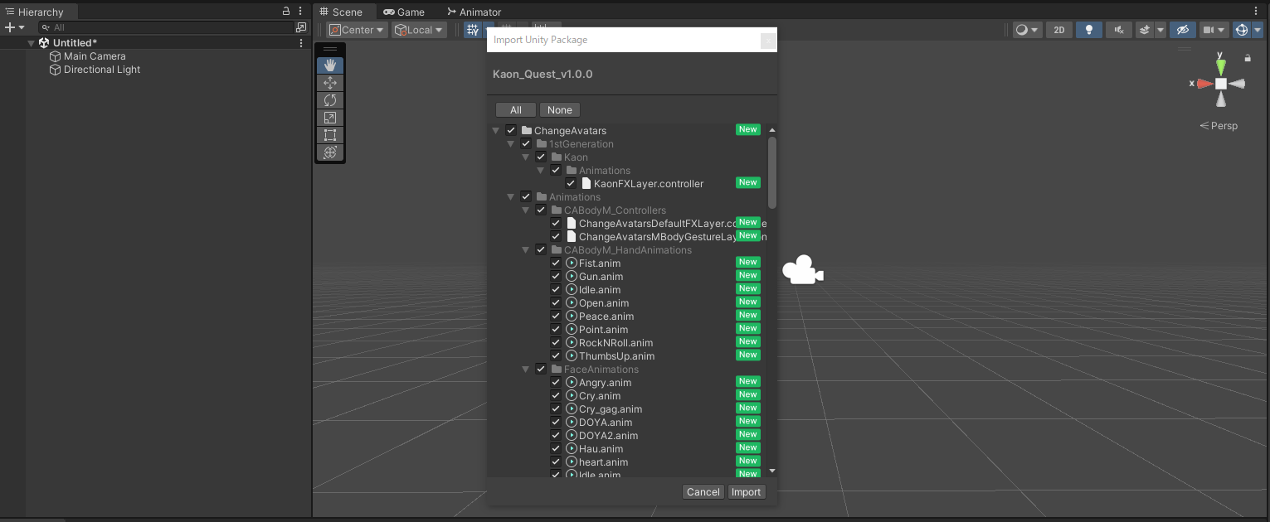Open Center pivot mode dropdown
The image size is (1270, 522).
(358, 30)
